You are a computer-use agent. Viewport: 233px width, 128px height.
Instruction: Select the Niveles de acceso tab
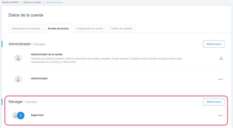[x=58, y=29]
